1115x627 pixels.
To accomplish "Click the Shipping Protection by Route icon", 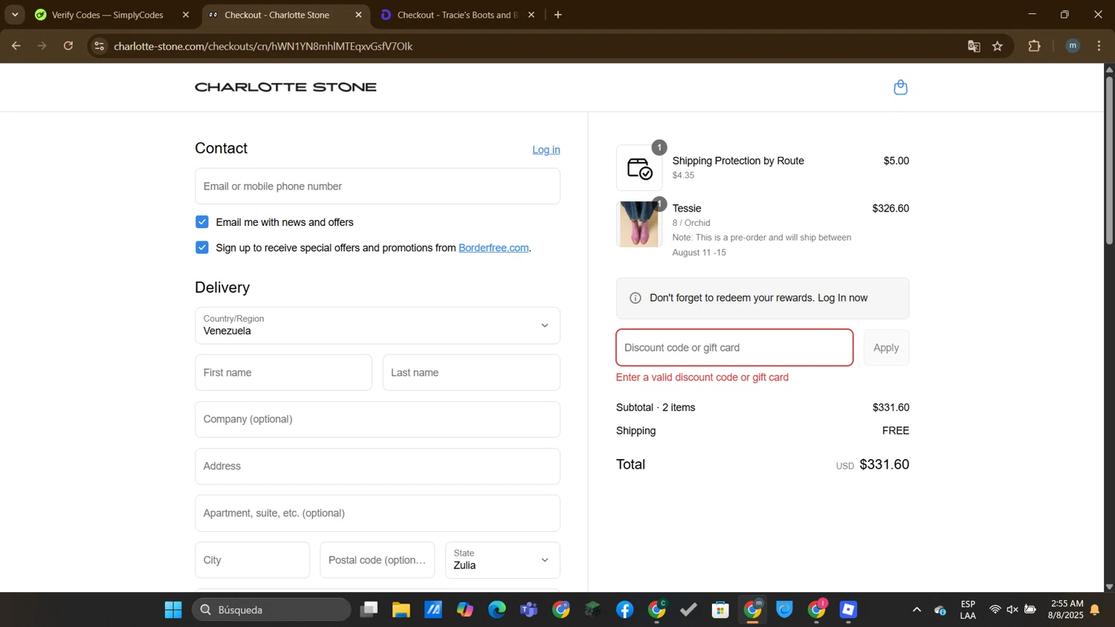I will [x=639, y=168].
